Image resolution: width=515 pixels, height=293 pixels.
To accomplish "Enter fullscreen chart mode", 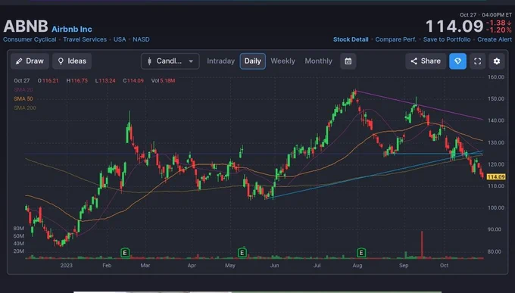I will click(478, 61).
